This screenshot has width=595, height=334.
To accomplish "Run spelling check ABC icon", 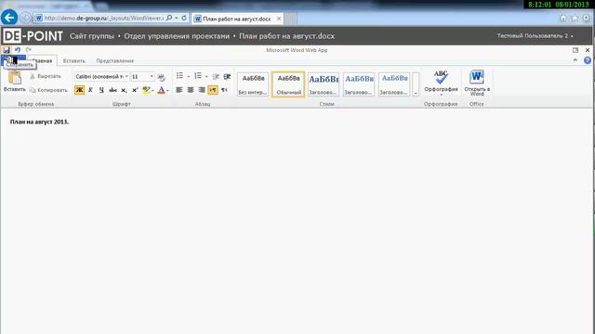I will (441, 77).
